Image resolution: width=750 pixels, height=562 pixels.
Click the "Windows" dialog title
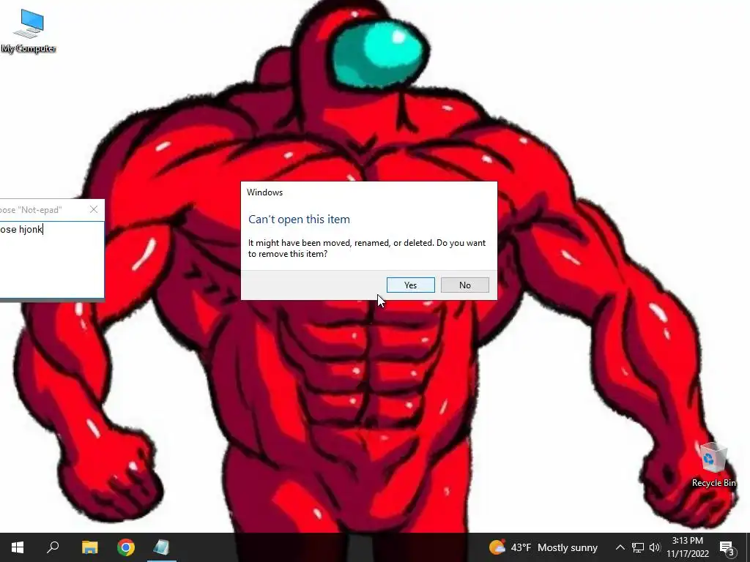coord(264,192)
